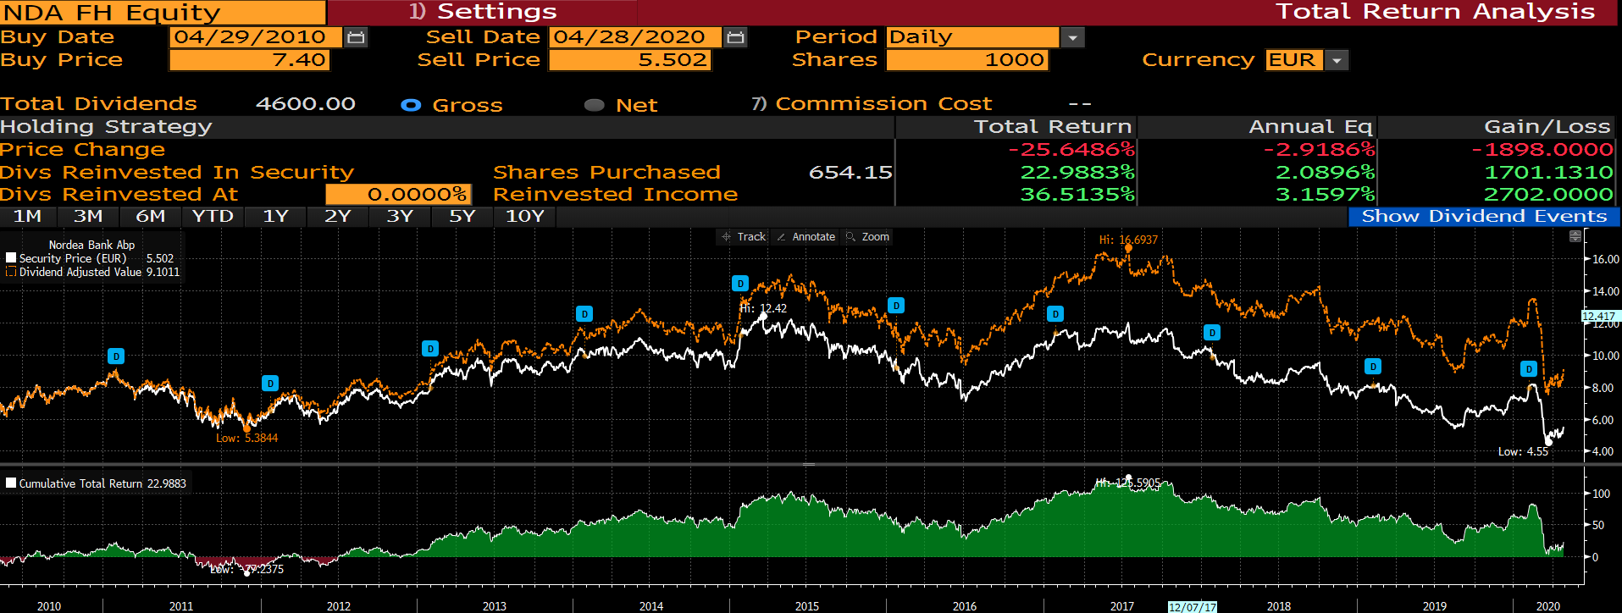Select the Gross dividends radio button
The height and width of the screenshot is (613, 1622).
point(411,105)
